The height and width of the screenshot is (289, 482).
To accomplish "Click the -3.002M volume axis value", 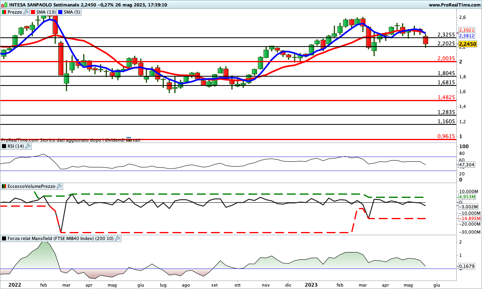I will point(468,208).
